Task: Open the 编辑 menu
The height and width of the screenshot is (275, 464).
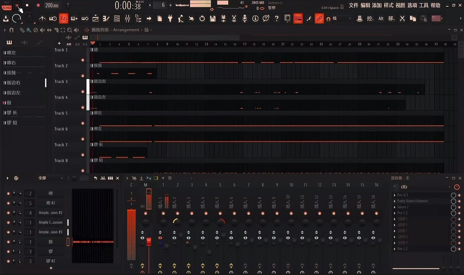Action: [365, 5]
